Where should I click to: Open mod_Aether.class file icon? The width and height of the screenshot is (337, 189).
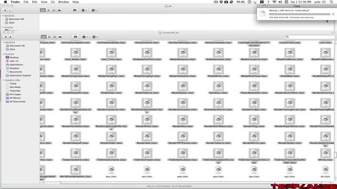tap(76, 53)
